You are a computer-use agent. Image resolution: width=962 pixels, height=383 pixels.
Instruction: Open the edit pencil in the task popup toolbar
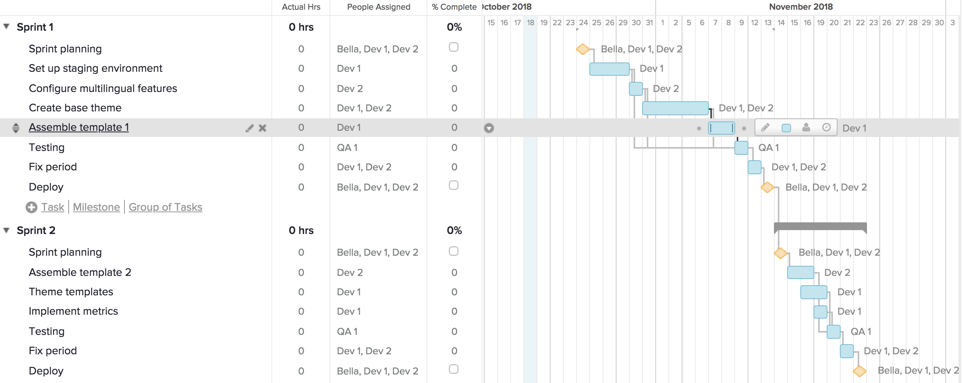coord(766,127)
